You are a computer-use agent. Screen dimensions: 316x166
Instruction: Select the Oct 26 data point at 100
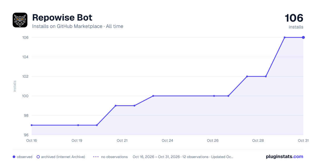[x=214, y=96]
